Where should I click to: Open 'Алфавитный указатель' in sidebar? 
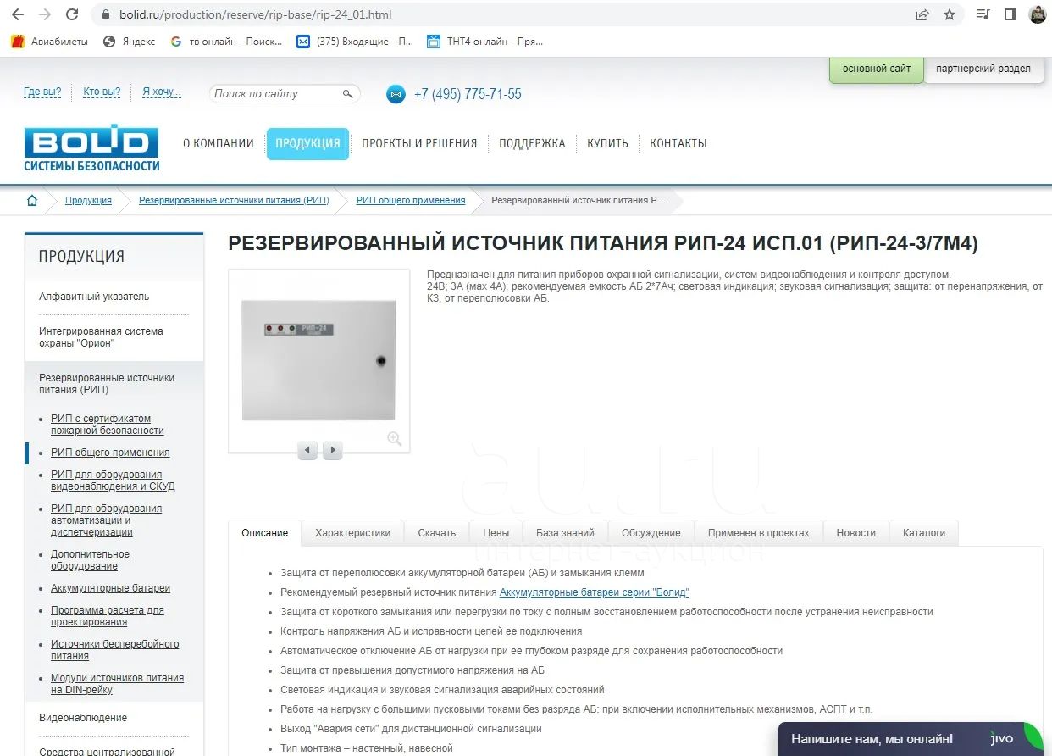point(94,297)
